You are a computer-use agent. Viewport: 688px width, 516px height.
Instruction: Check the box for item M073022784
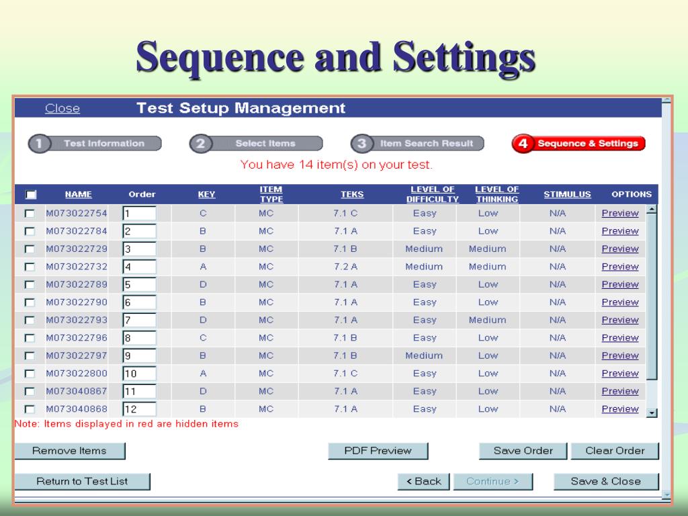[30, 231]
